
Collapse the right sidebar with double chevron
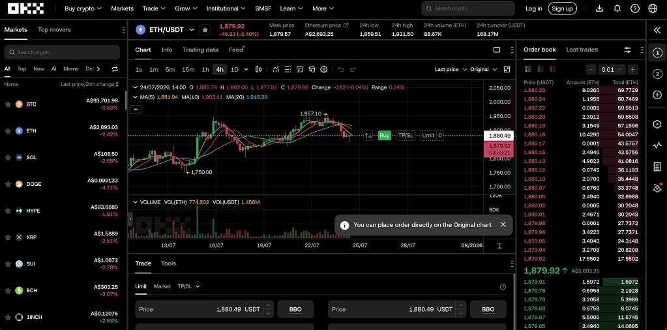657,30
